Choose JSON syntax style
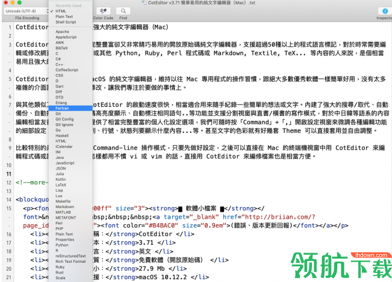 coord(60,168)
